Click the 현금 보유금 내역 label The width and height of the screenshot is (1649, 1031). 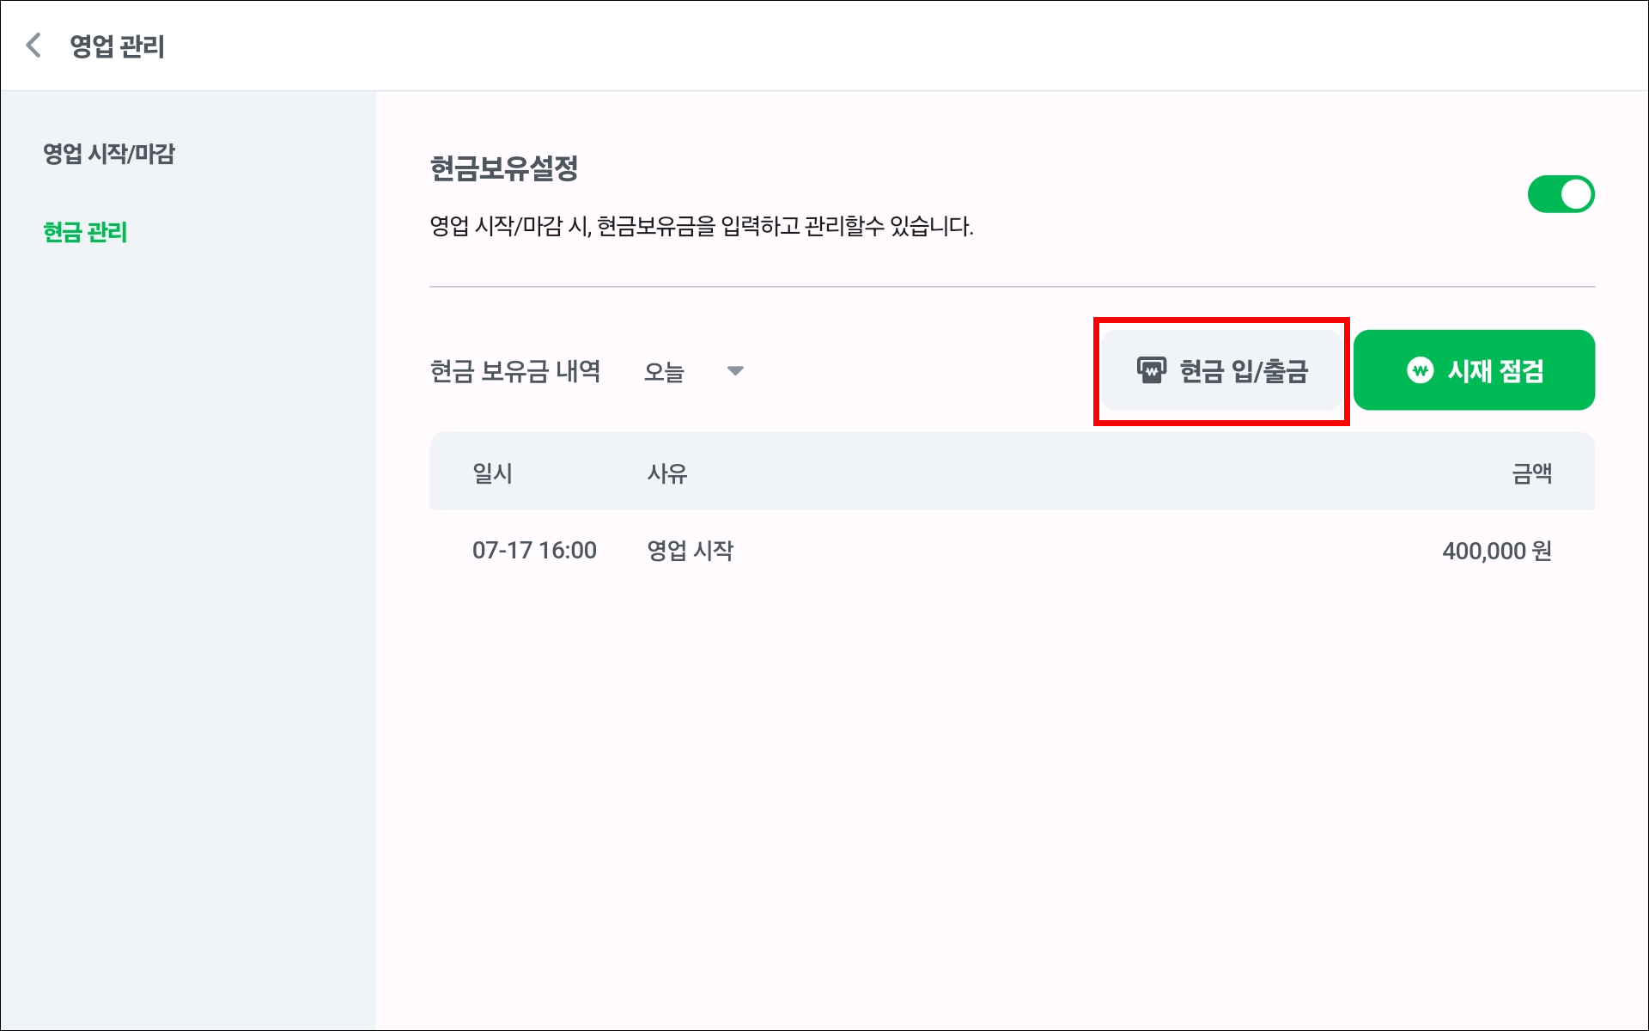pos(515,371)
